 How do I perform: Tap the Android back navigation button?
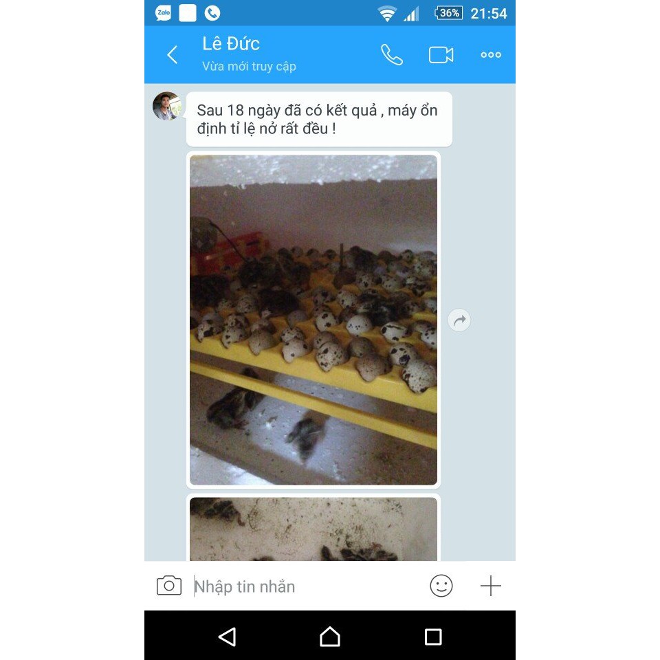tap(228, 637)
